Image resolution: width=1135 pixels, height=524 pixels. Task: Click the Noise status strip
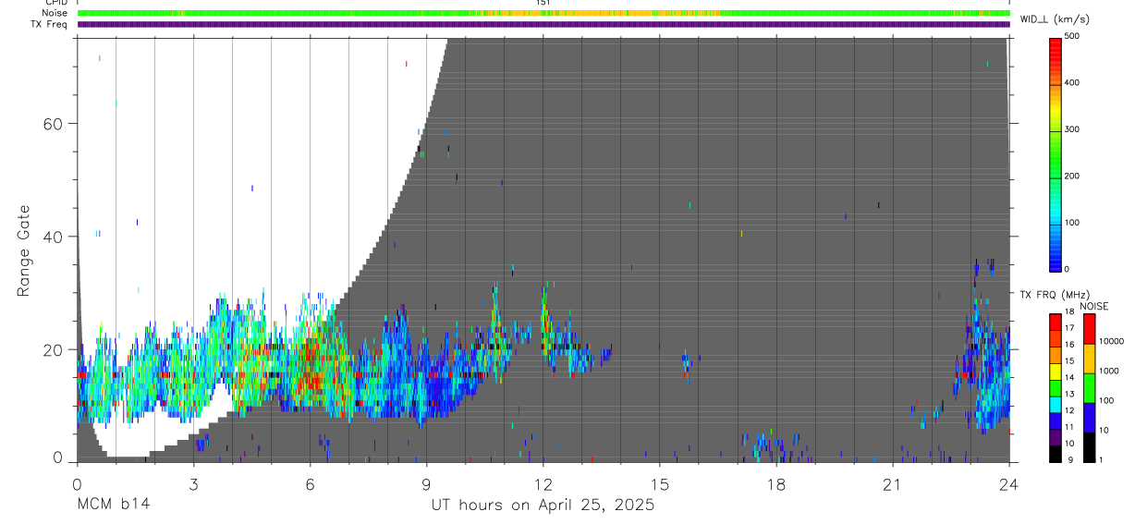[x=543, y=13]
